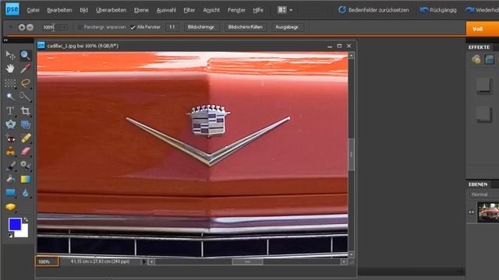
Task: Click the Bildschirm füllen button
Action: coord(245,27)
